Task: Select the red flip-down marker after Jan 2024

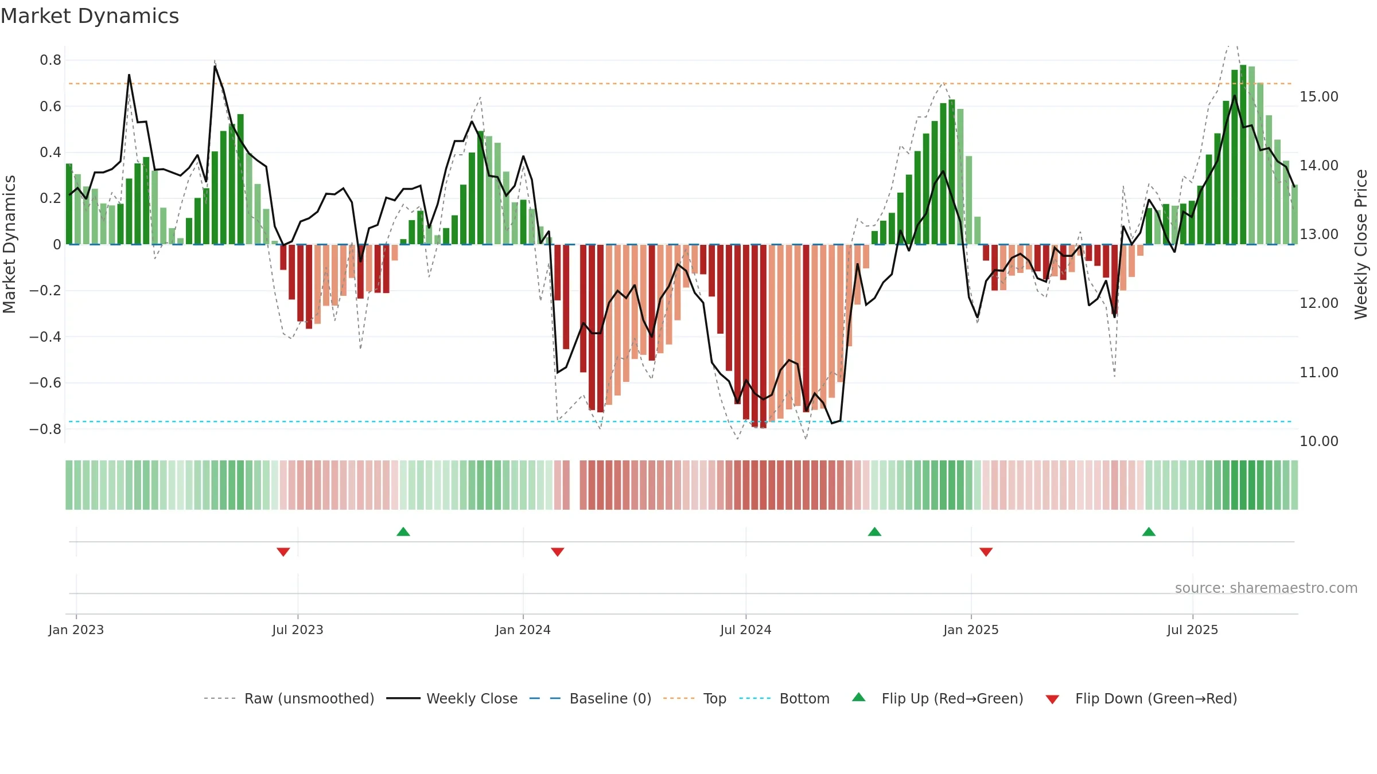Action: (x=558, y=552)
